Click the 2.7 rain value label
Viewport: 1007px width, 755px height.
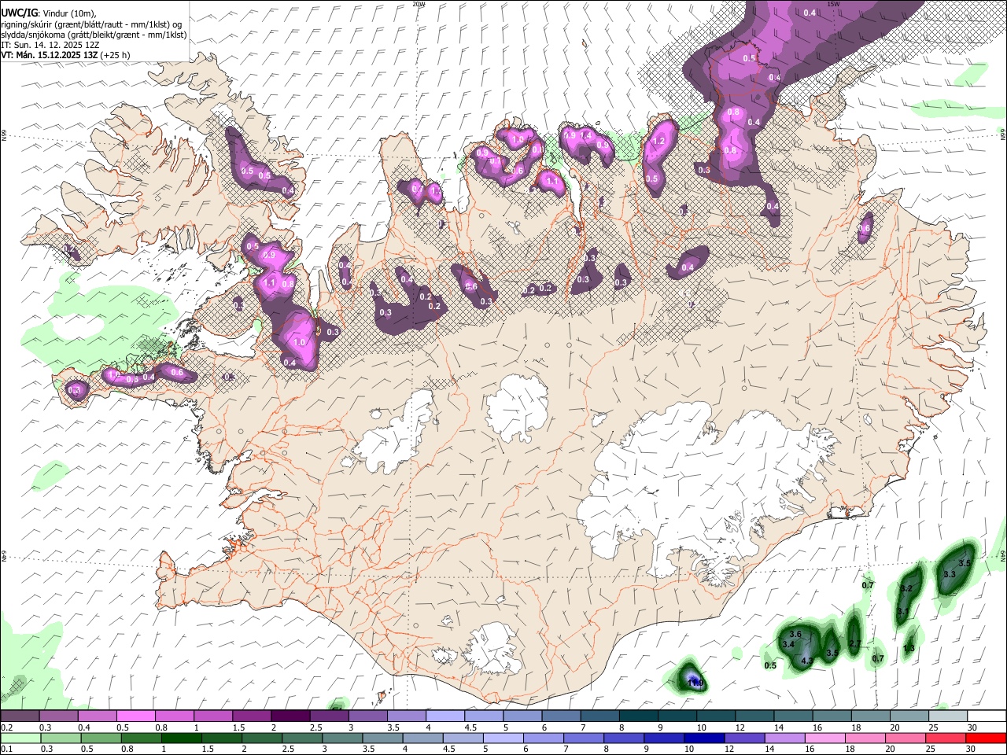855,643
